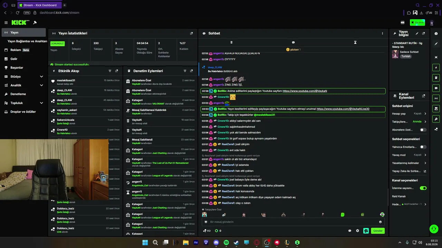
Task: Pop out the Etkinlik Akışı panel
Action: pos(117,71)
